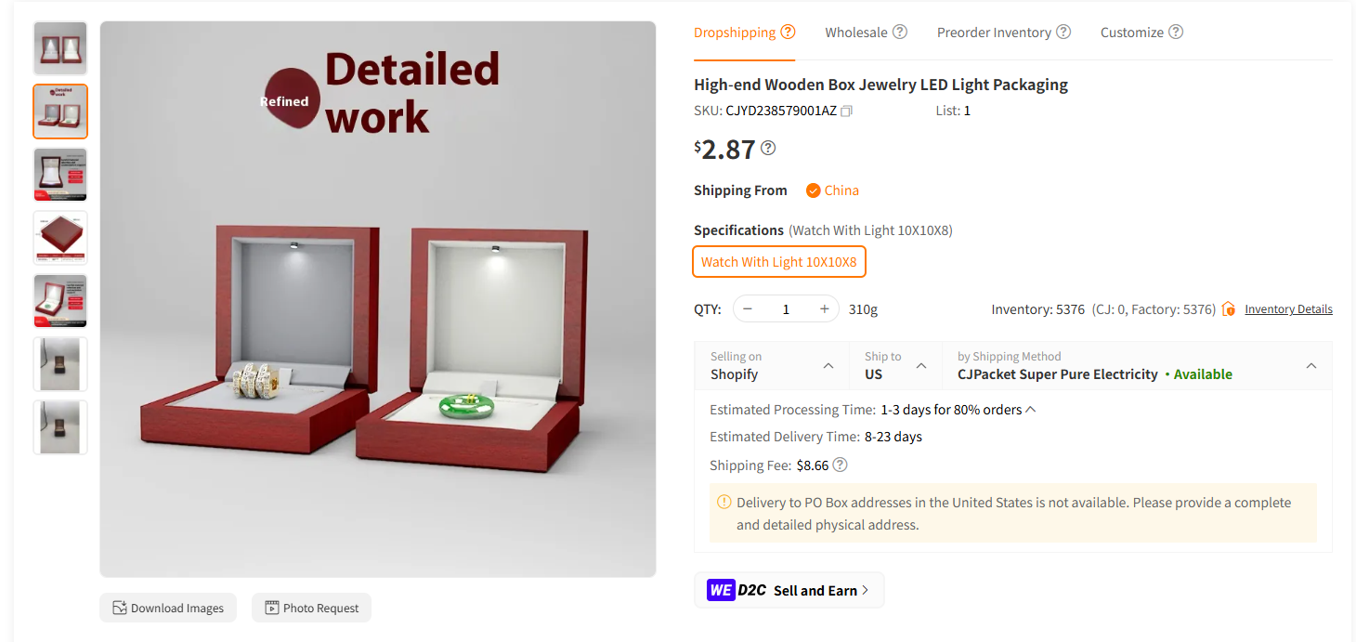This screenshot has width=1356, height=642.
Task: Copy the SKU using the copy icon
Action: coord(846,110)
